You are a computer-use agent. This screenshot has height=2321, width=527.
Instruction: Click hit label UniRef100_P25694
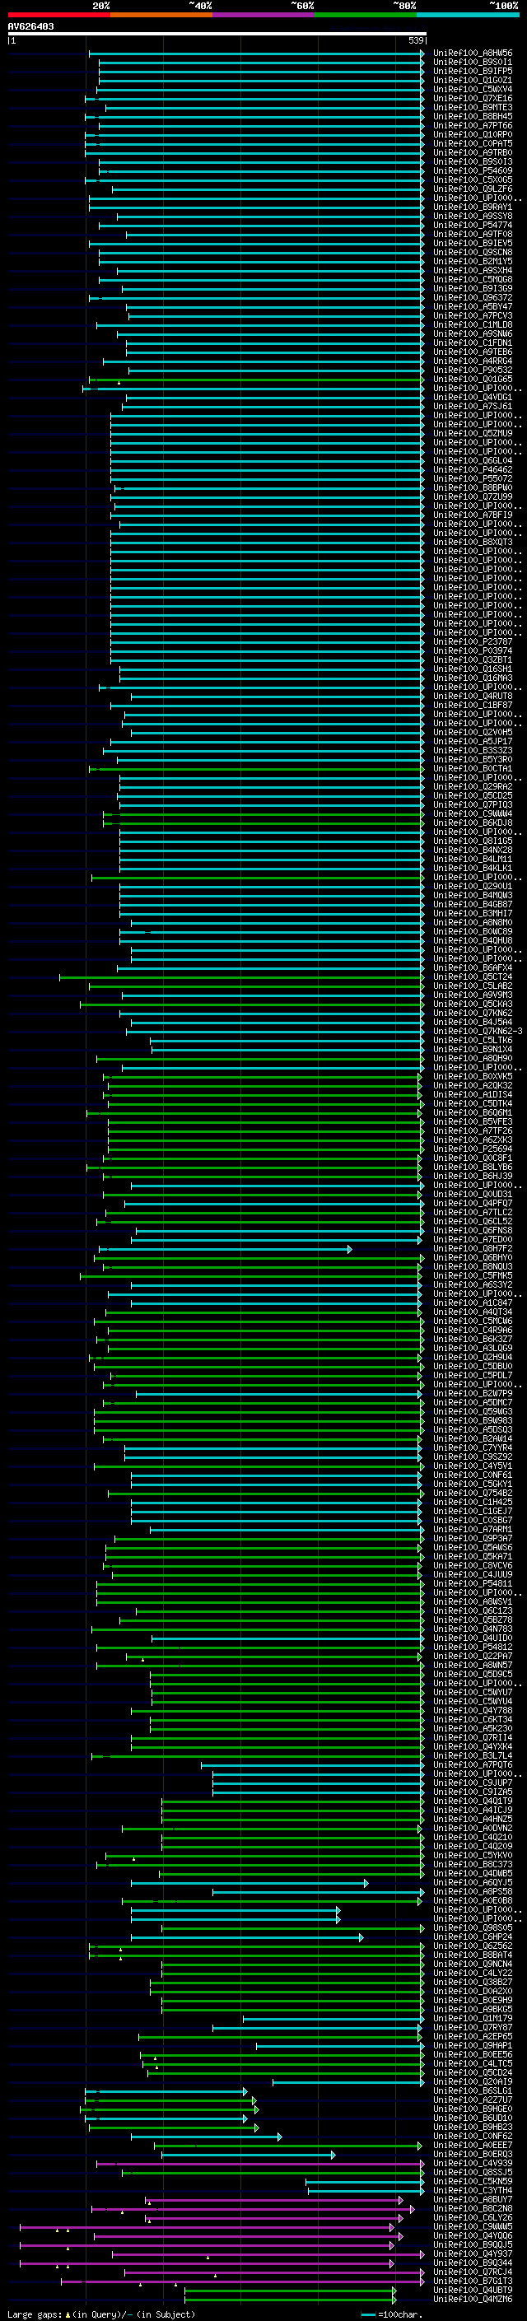(x=472, y=1149)
